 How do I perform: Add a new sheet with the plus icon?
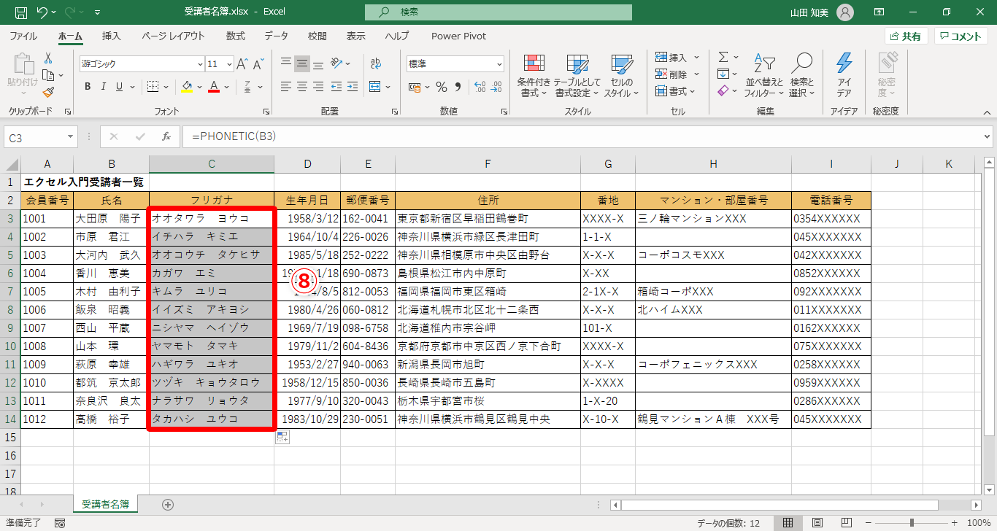tap(168, 504)
